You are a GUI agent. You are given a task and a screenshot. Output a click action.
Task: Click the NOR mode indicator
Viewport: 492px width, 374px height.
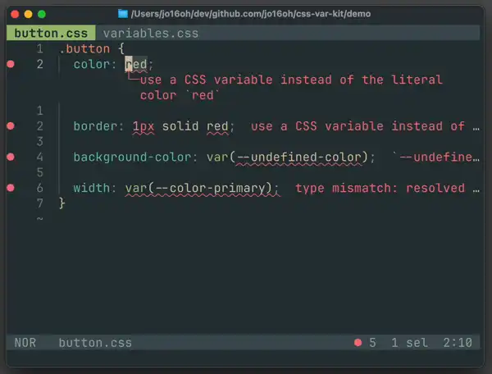(25, 342)
